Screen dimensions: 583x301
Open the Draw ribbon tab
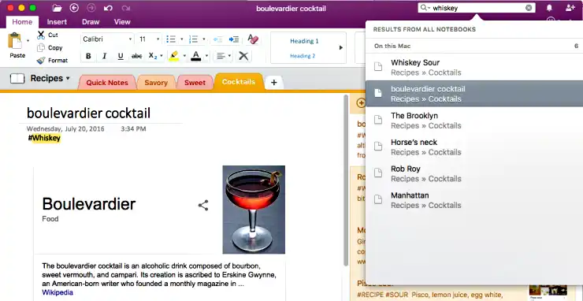(91, 22)
